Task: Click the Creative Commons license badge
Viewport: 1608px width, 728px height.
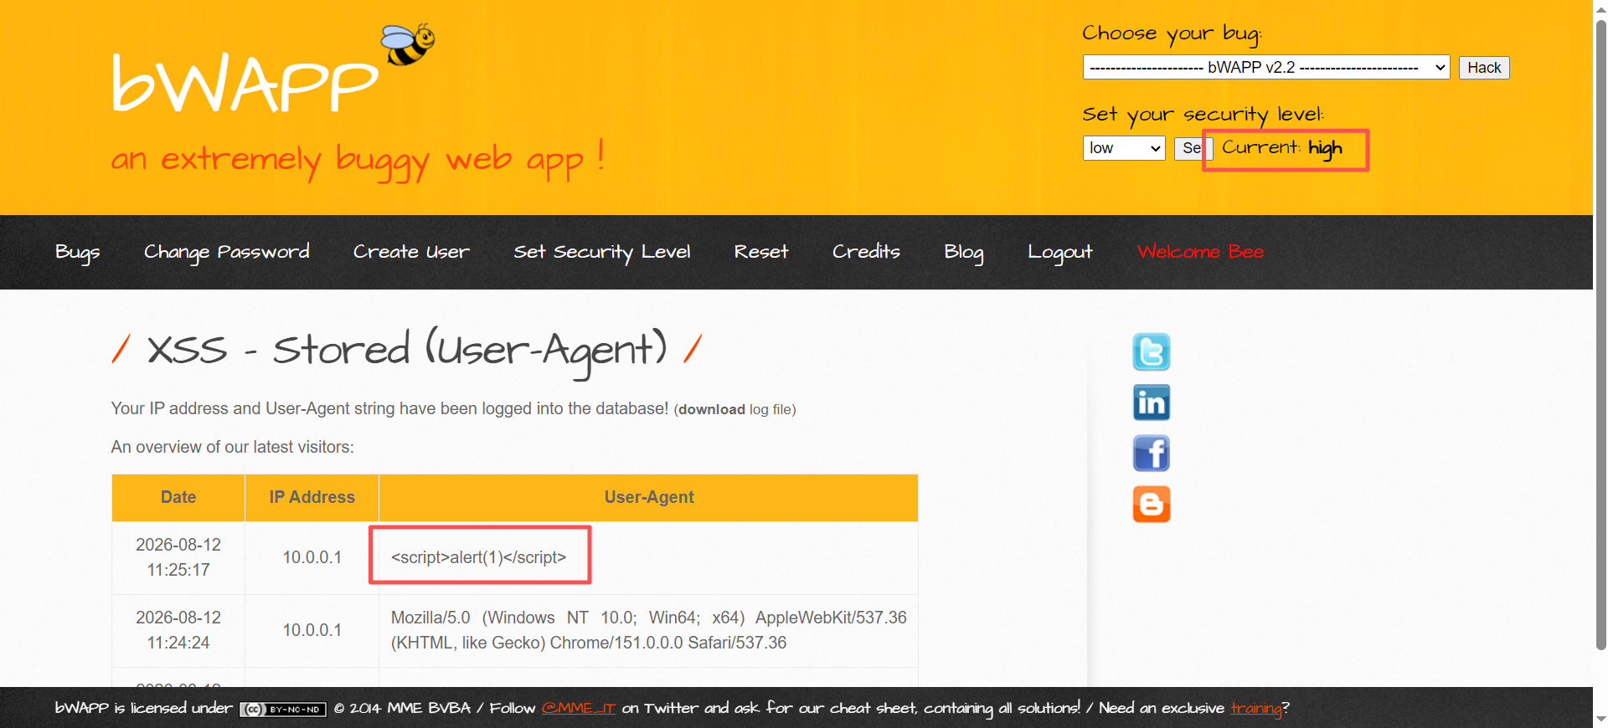Action: pos(282,709)
